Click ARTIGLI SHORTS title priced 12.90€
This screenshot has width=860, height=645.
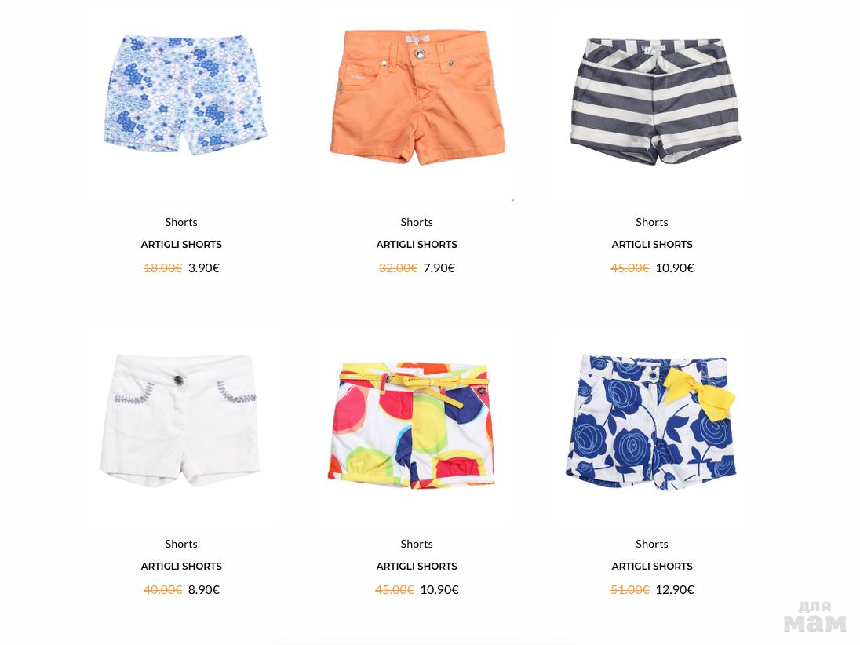pos(652,566)
